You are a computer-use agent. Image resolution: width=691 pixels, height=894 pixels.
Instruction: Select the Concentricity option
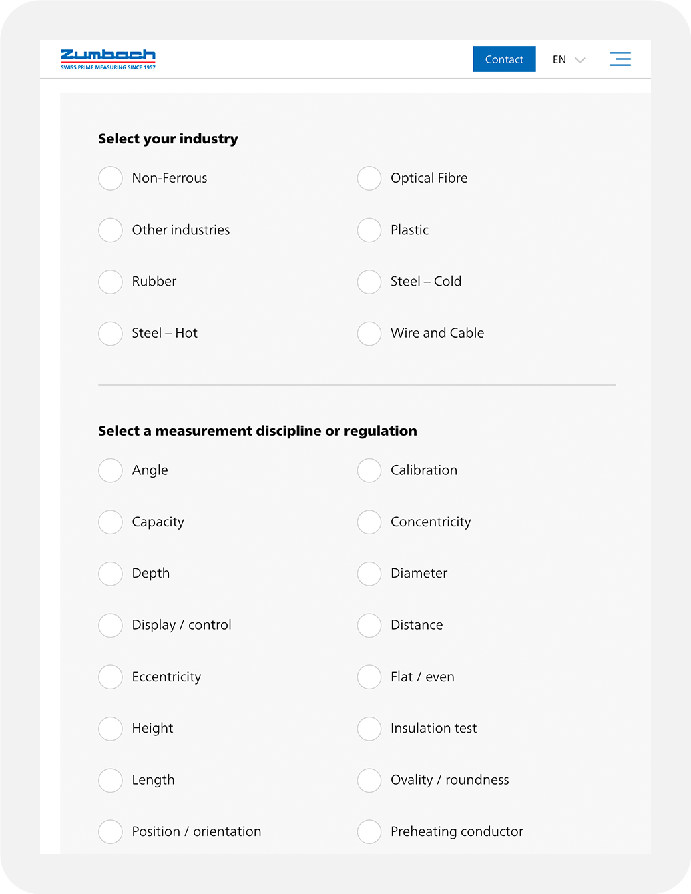click(x=369, y=522)
